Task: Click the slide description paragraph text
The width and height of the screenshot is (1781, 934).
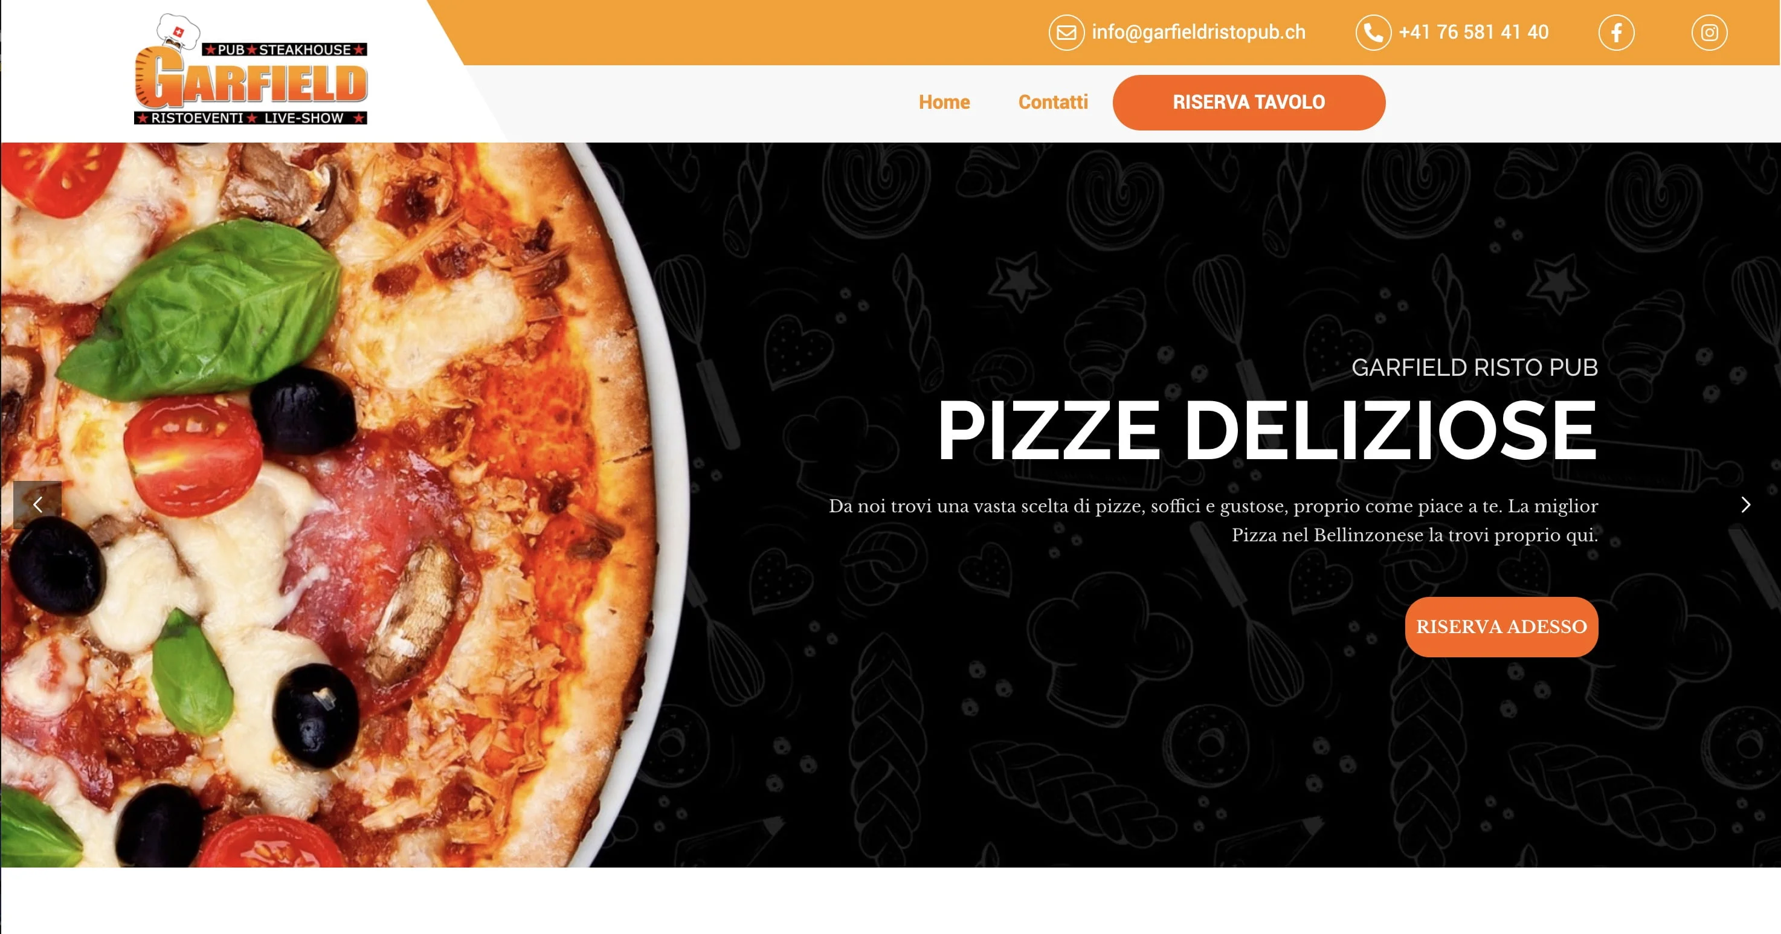Action: click(x=1213, y=520)
